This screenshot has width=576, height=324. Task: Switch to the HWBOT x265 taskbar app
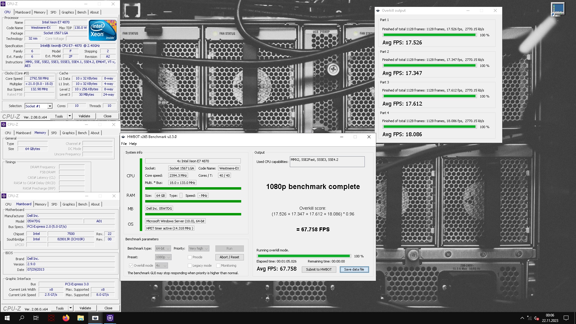pos(95,318)
